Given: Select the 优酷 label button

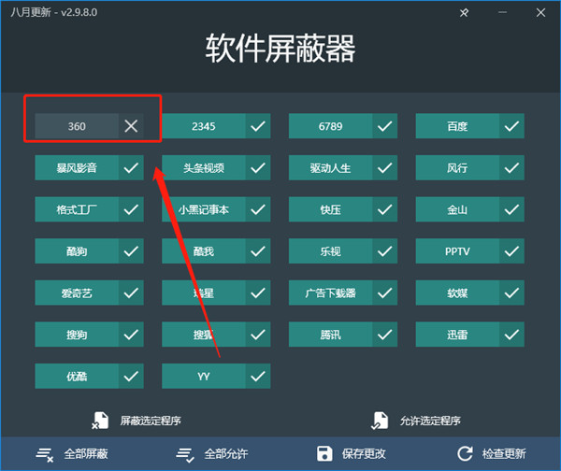Looking at the screenshot, I should 77,377.
